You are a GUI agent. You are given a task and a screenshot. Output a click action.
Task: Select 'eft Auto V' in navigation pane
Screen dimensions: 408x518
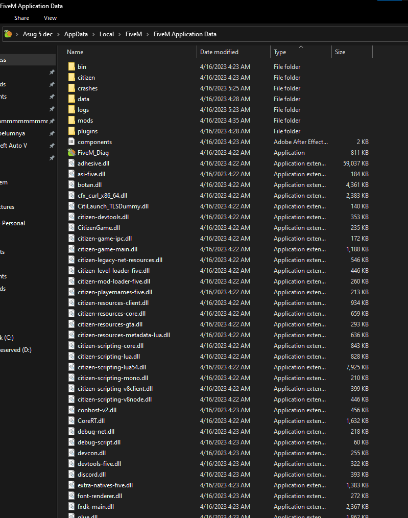pyautogui.click(x=14, y=146)
